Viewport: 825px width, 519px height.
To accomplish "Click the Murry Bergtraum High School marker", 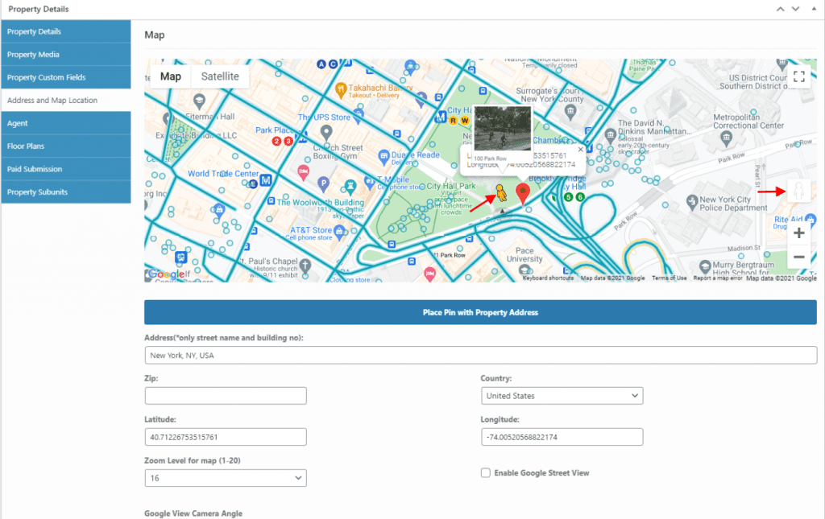I will point(705,267).
